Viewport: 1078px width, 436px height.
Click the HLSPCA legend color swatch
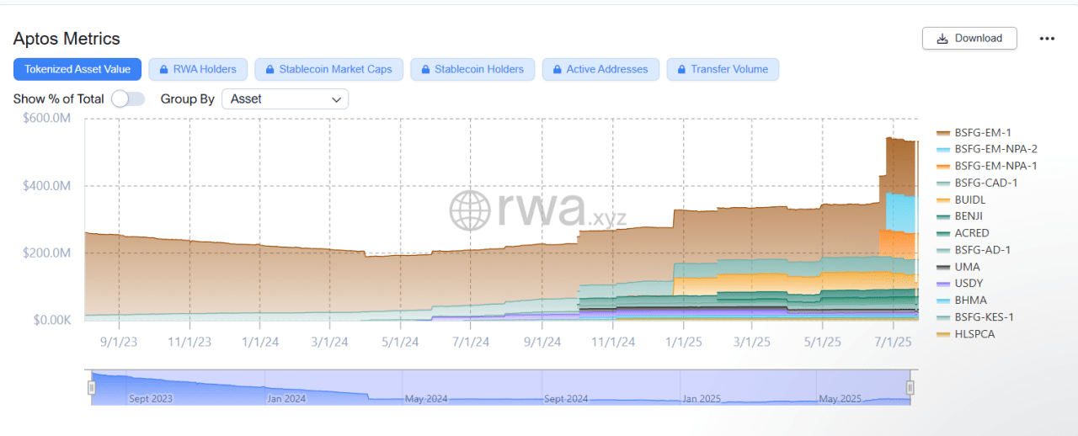point(943,334)
